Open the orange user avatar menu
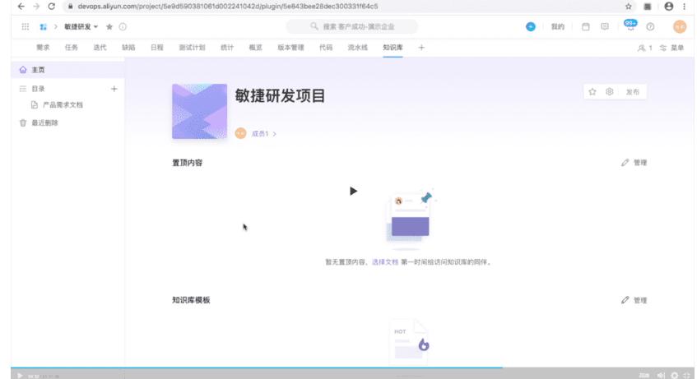The height and width of the screenshot is (379, 697). click(x=680, y=26)
